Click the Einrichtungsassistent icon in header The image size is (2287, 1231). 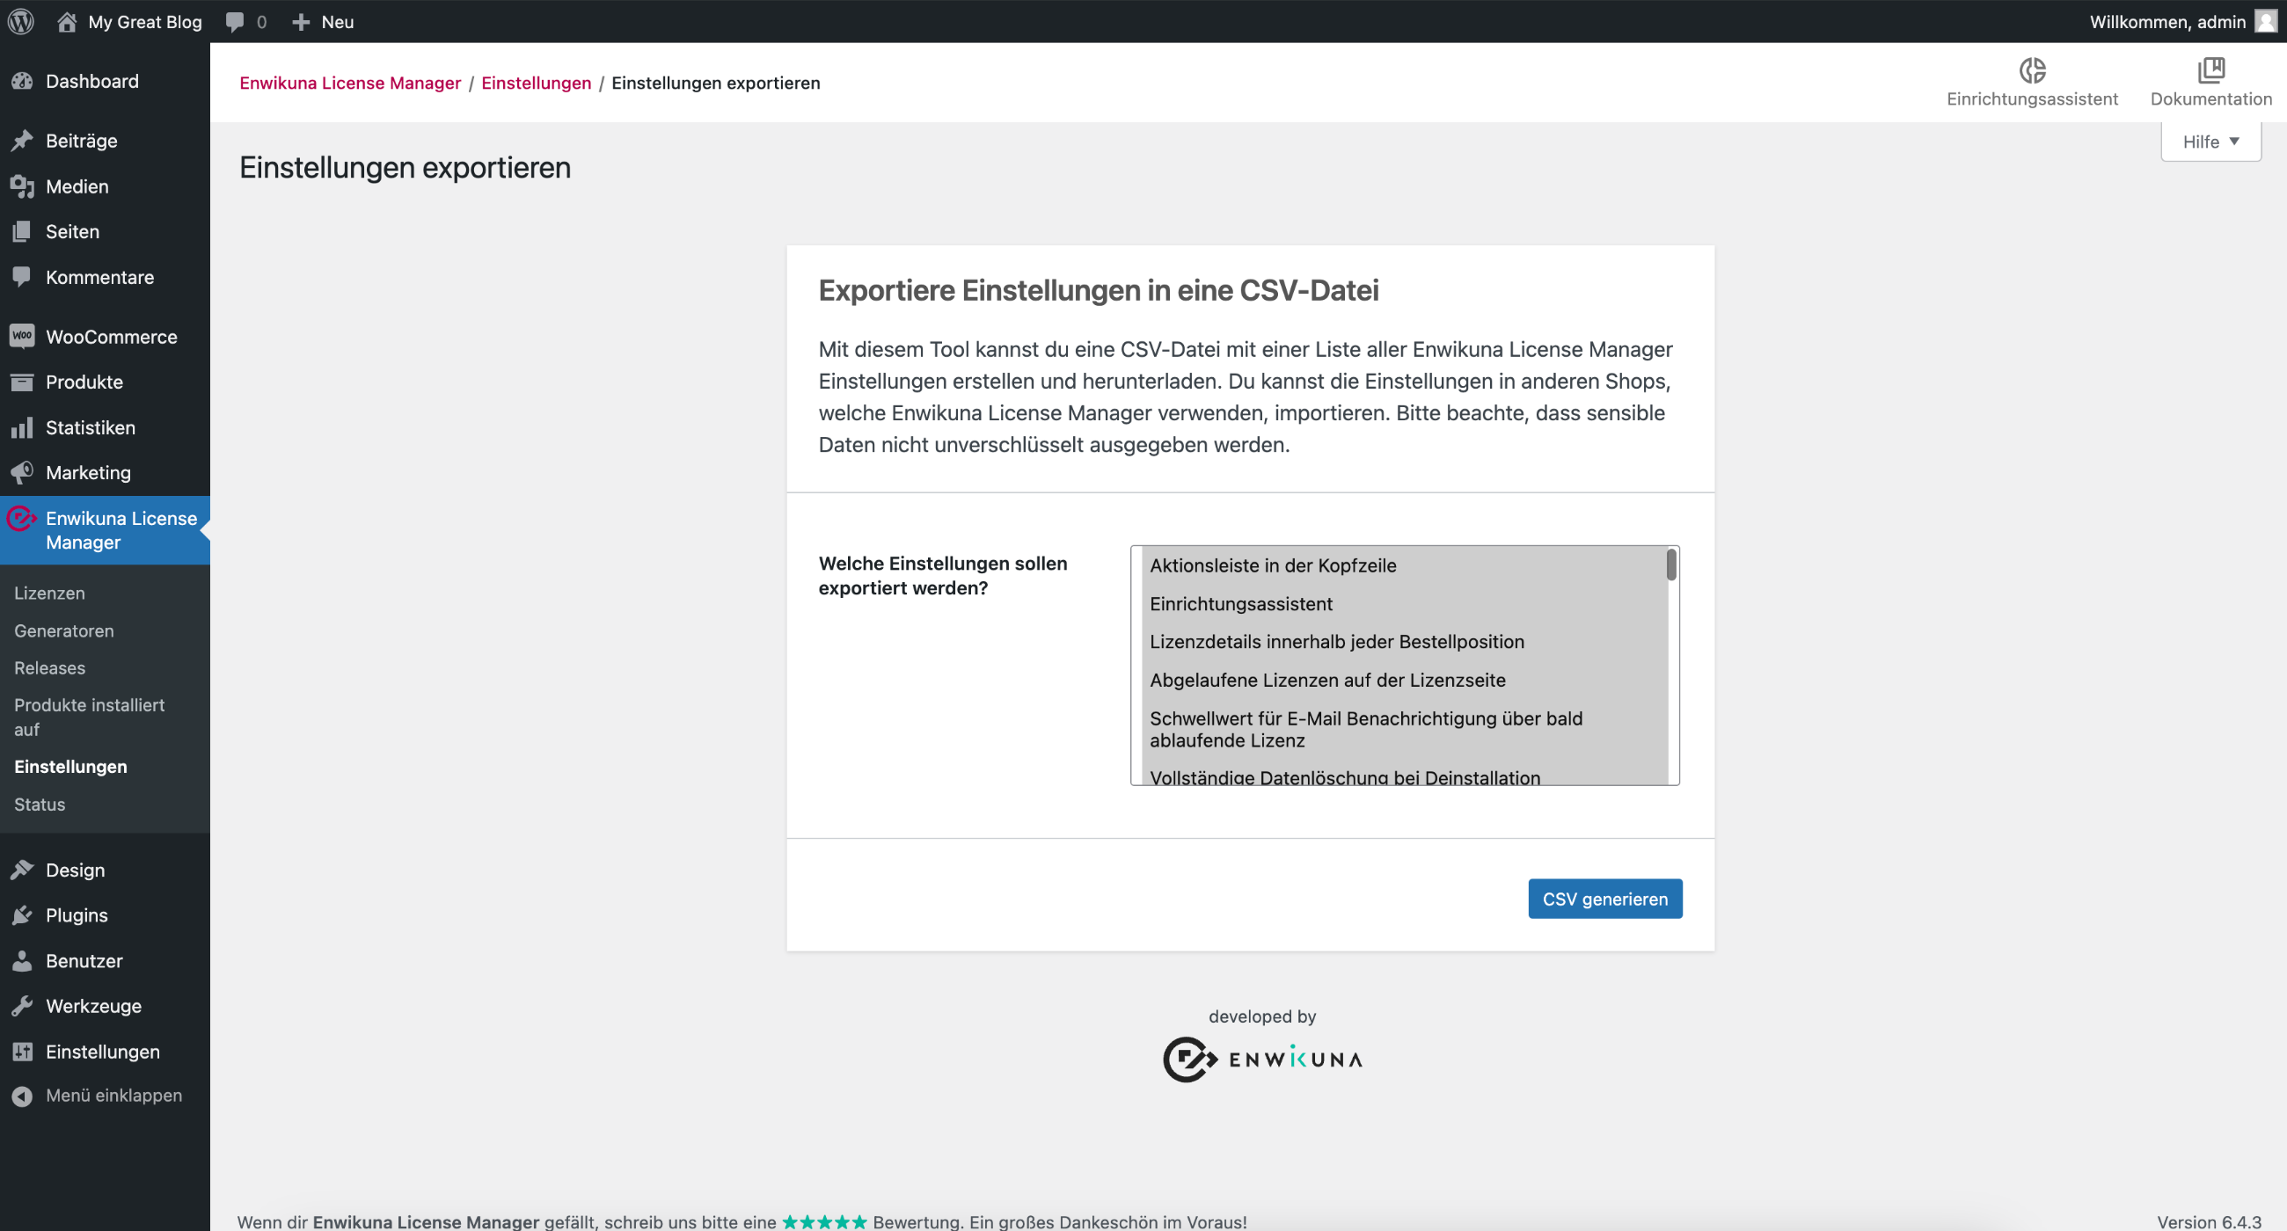tap(2032, 70)
